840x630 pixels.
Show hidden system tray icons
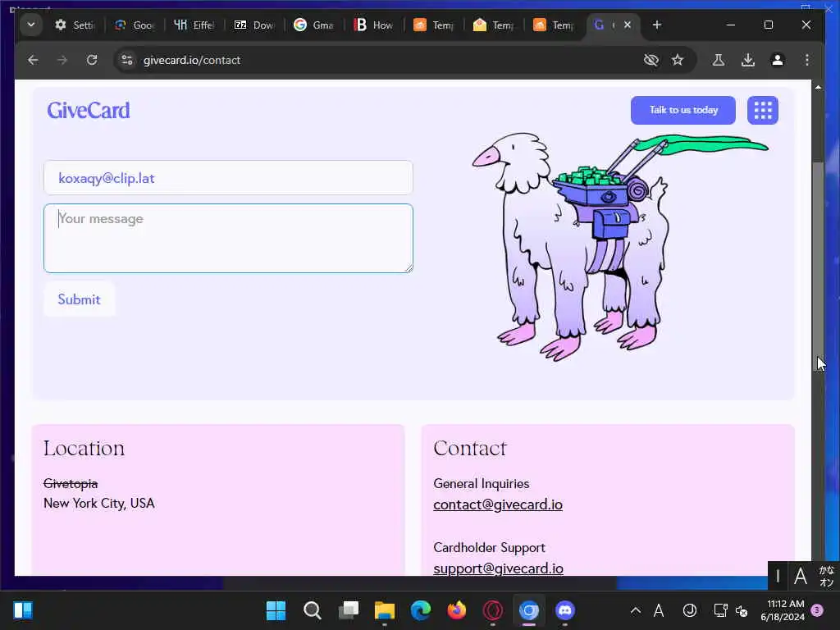(x=636, y=610)
